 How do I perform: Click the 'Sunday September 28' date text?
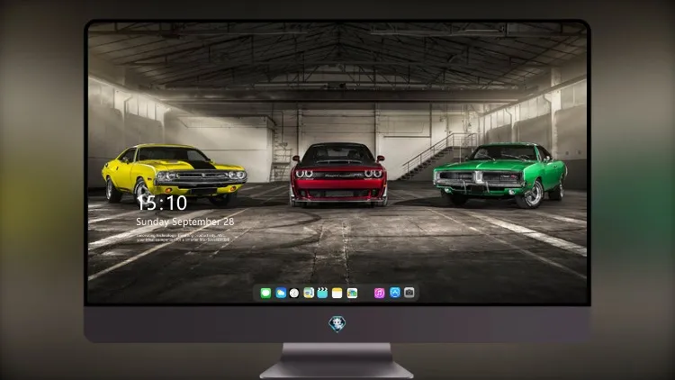(x=185, y=222)
